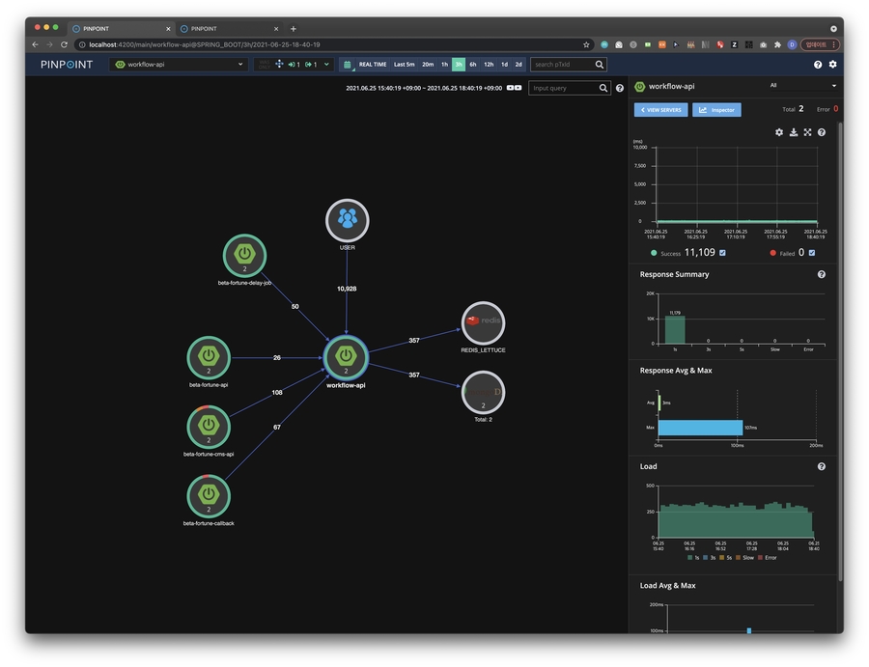869x667 pixels.
Task: Open scatter chart settings gear
Action: [x=779, y=132]
